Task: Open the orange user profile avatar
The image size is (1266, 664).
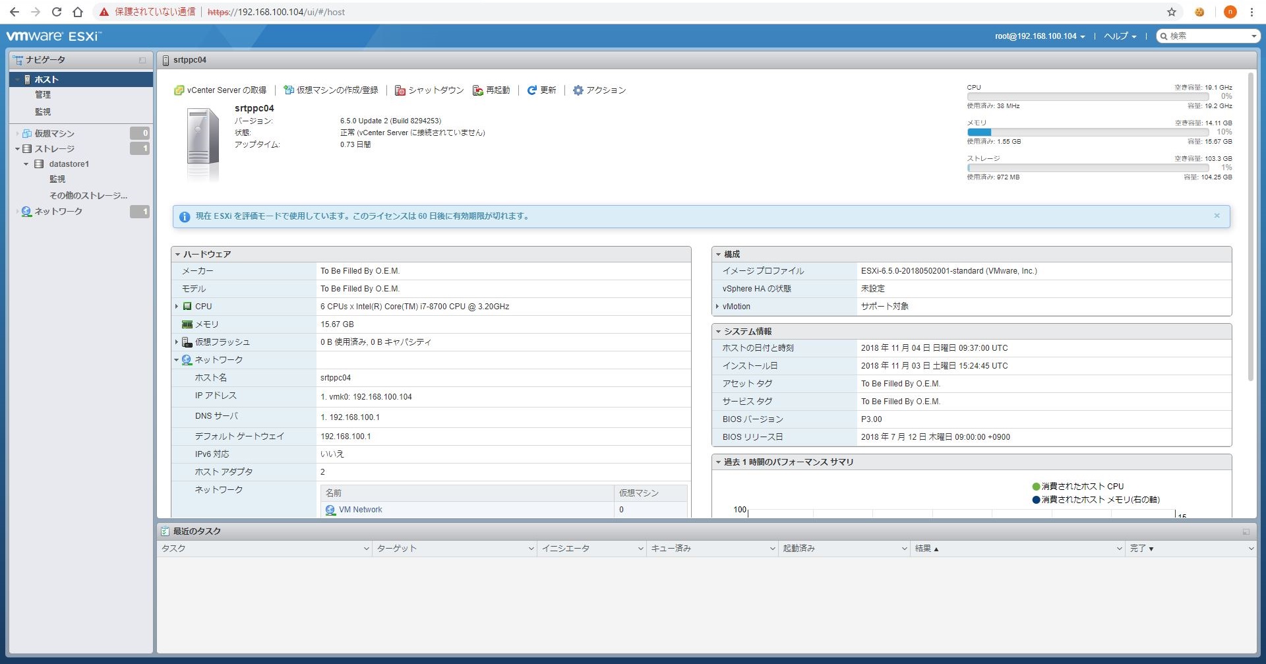Action: click(x=1230, y=12)
